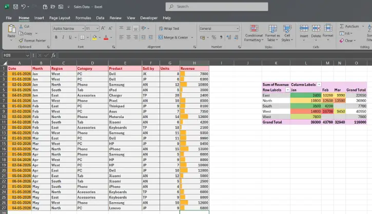Open pivot Row Labels filter dropdown
This screenshot has width=372, height=214.
point(287,90)
